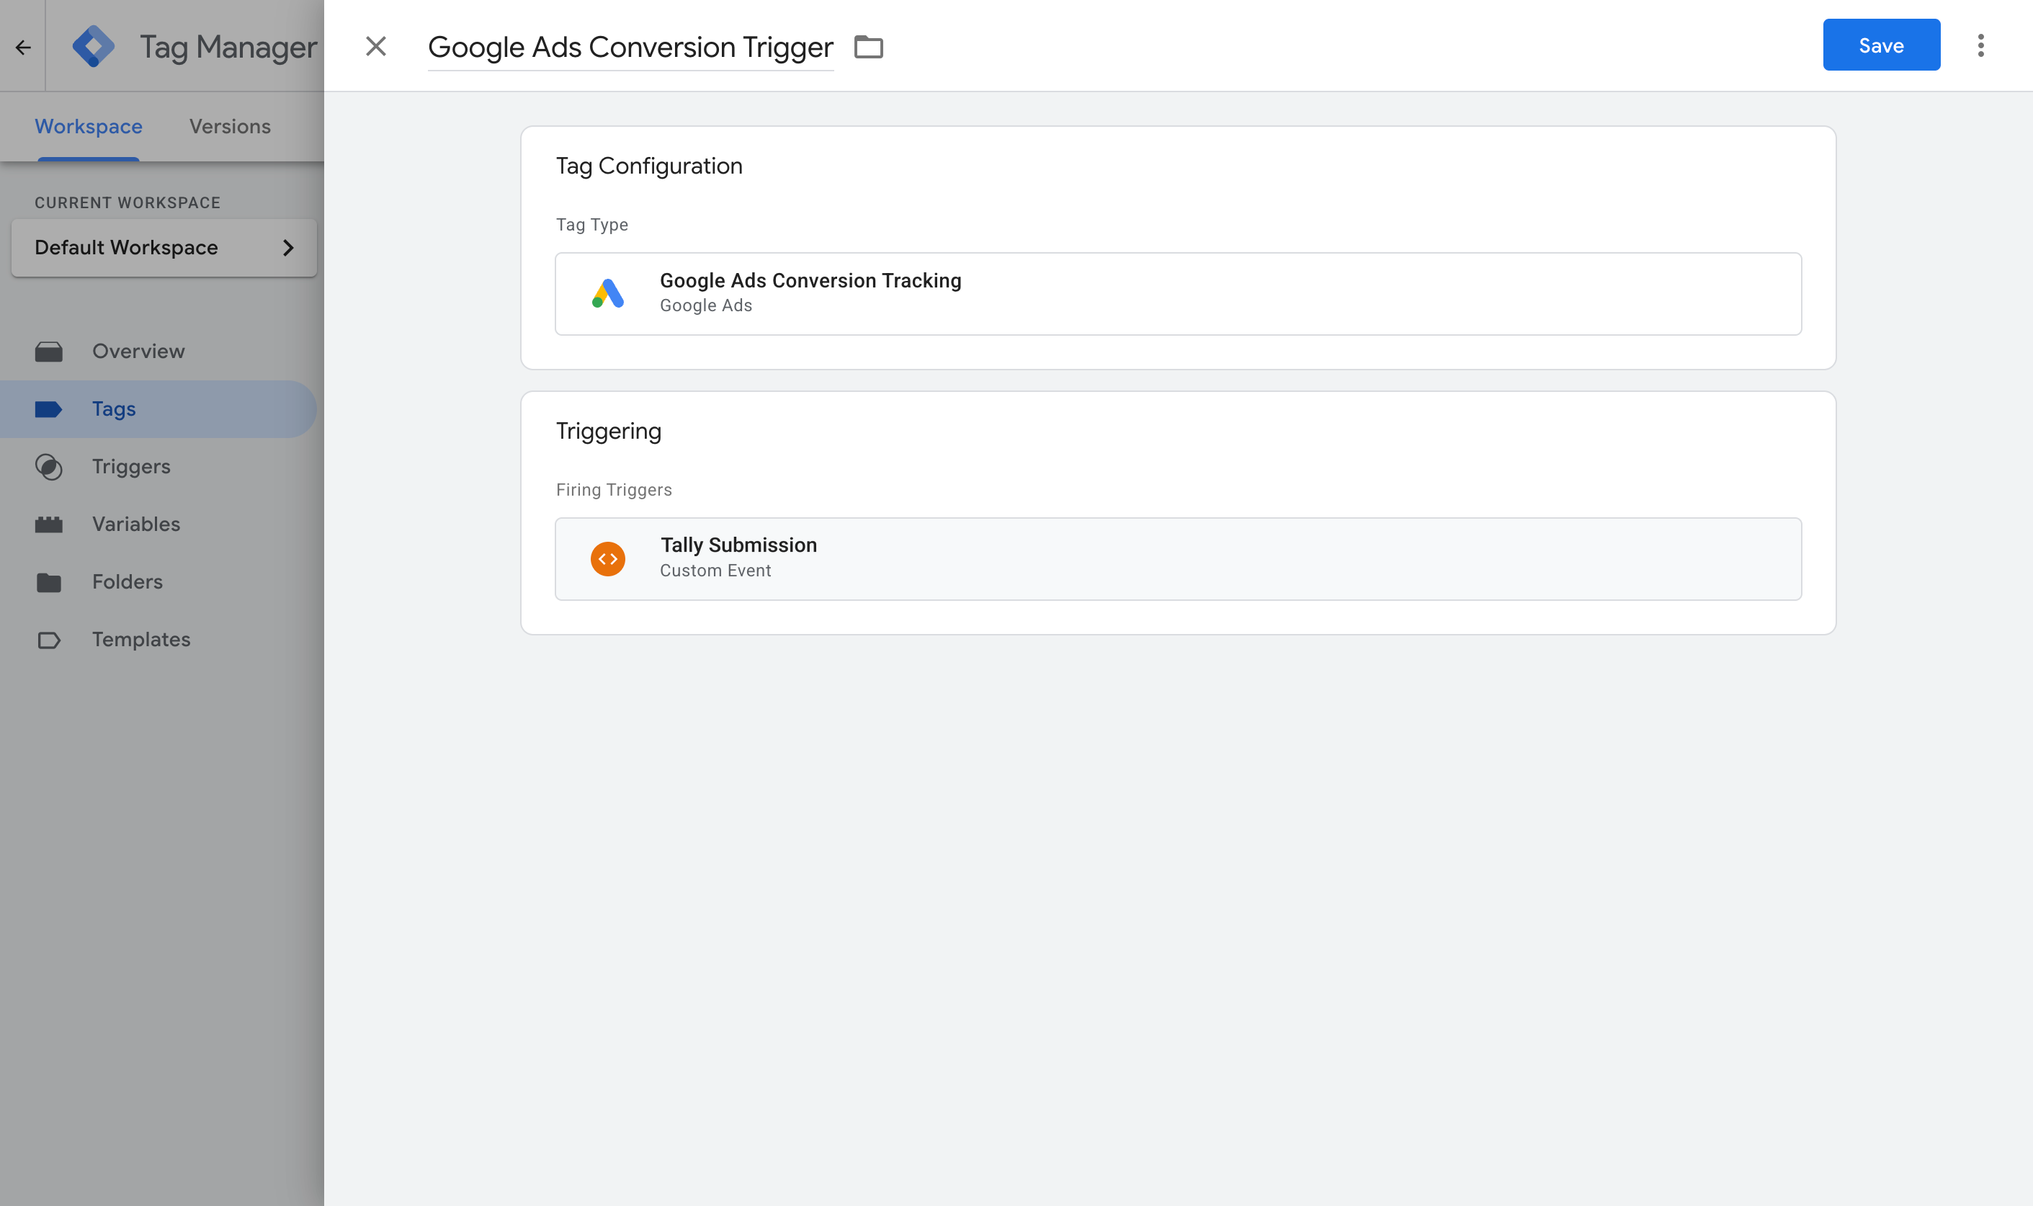This screenshot has width=2033, height=1206.
Task: Close the tag editor panel
Action: [375, 46]
